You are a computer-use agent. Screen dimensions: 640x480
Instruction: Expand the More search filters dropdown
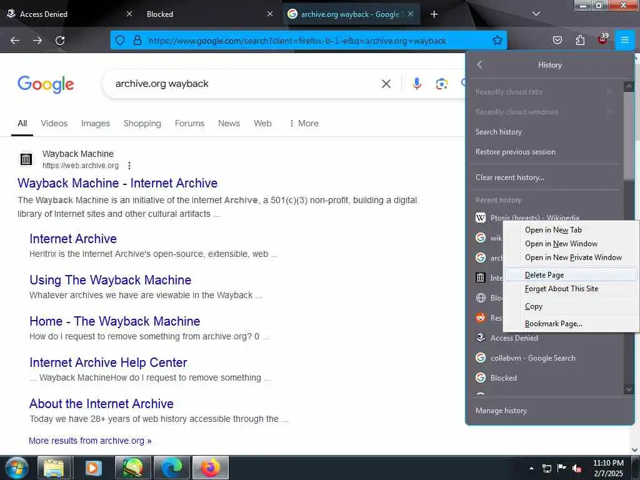point(304,123)
